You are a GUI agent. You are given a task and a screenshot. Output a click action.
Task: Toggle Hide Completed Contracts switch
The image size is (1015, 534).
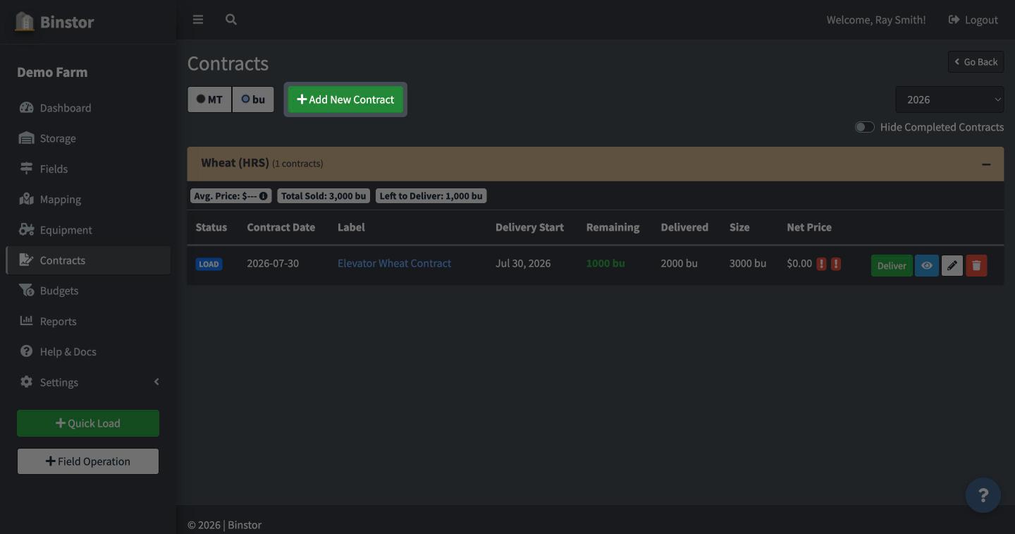[x=865, y=127]
